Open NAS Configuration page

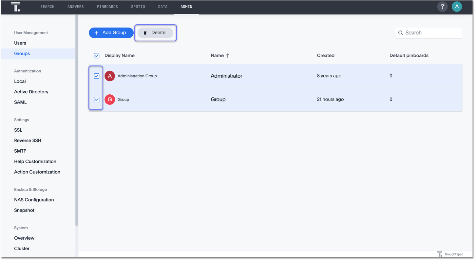[x=34, y=200]
